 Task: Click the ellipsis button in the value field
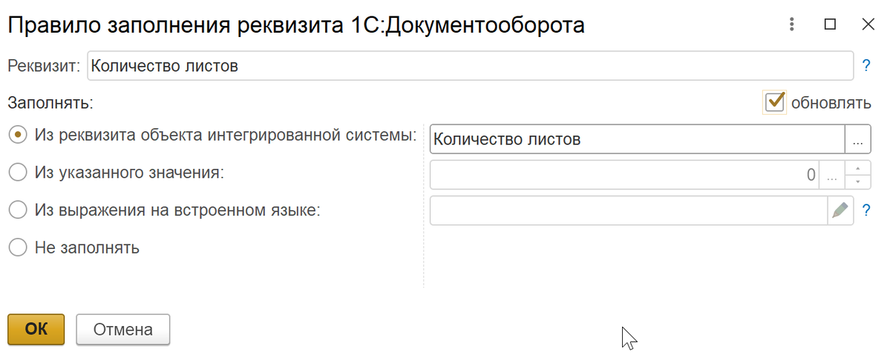click(832, 176)
